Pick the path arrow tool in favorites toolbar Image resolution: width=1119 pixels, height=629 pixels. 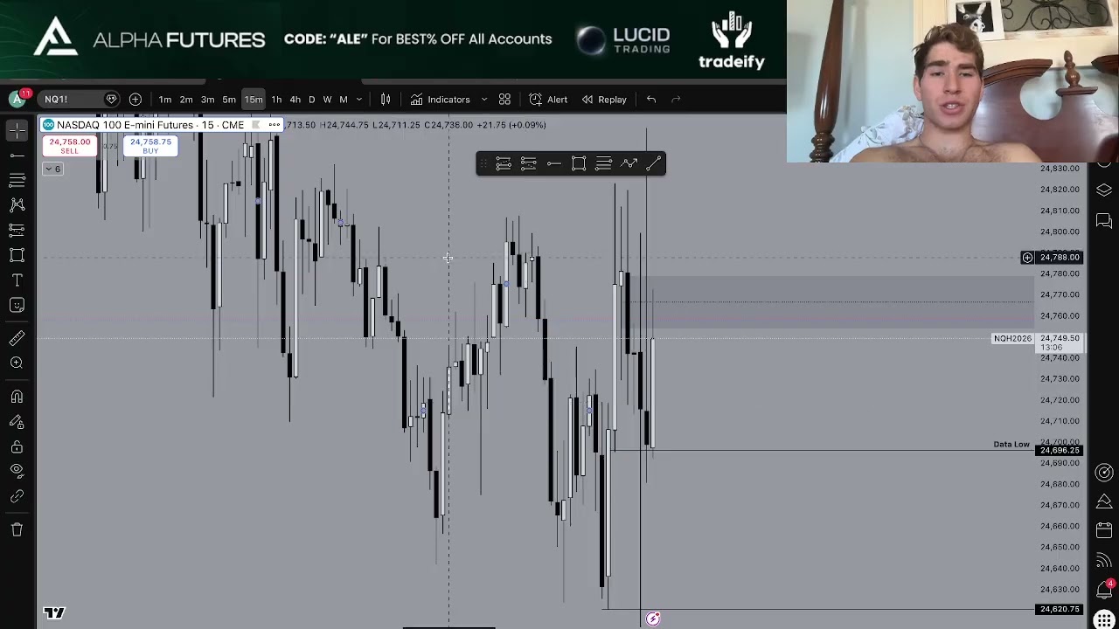coord(629,163)
